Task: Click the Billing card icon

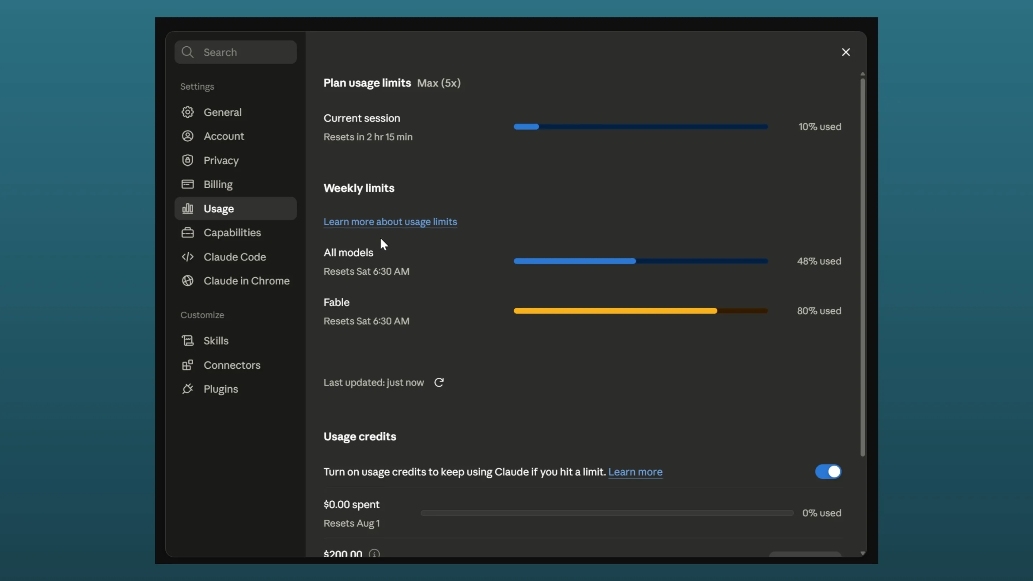Action: (x=187, y=184)
